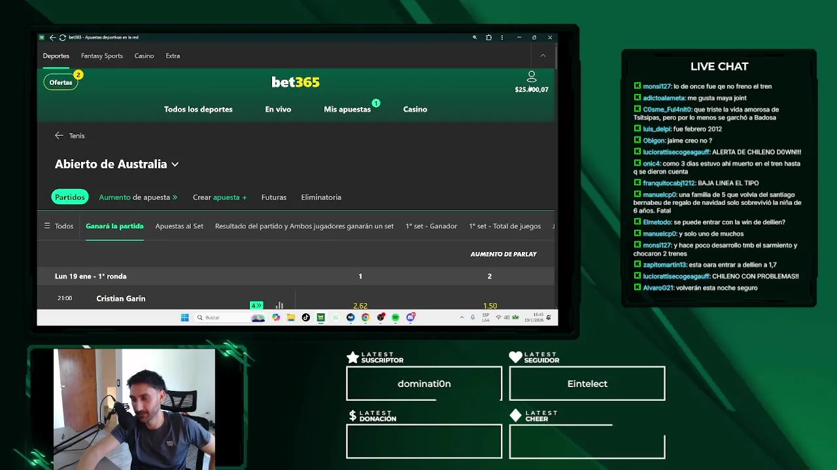Screen dimensions: 837x470
Task: Open Casino in the green nav bar
Action: pos(415,109)
